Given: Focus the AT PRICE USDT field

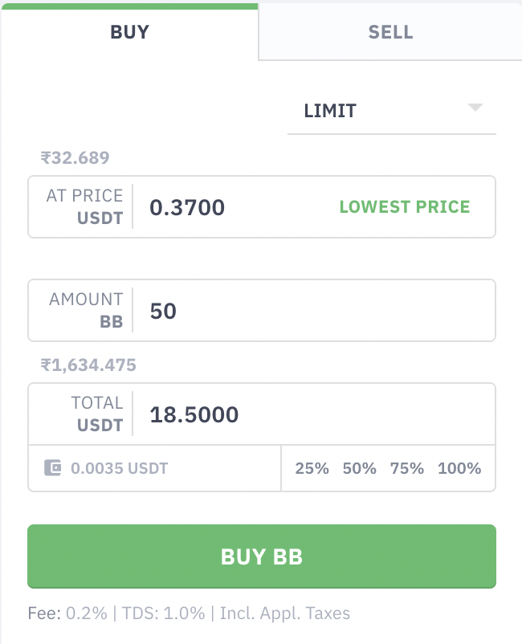Looking at the screenshot, I should point(262,206).
